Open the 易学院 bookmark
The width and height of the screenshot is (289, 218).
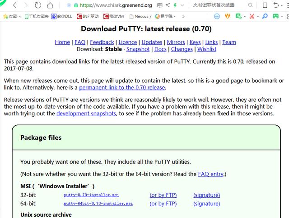pyautogui.click(x=165, y=16)
